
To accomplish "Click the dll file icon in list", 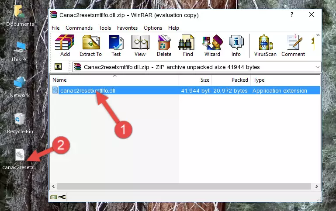I will pyautogui.click(x=55, y=90).
